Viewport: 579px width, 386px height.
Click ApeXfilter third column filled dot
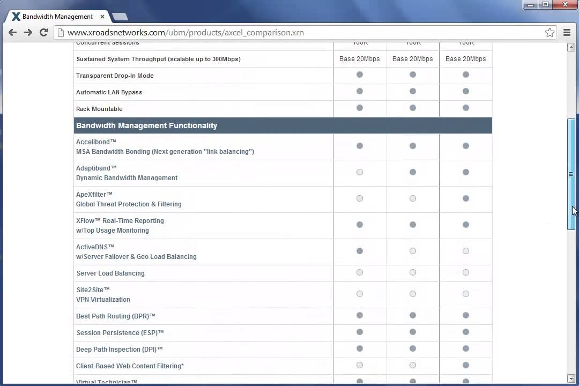tap(466, 198)
